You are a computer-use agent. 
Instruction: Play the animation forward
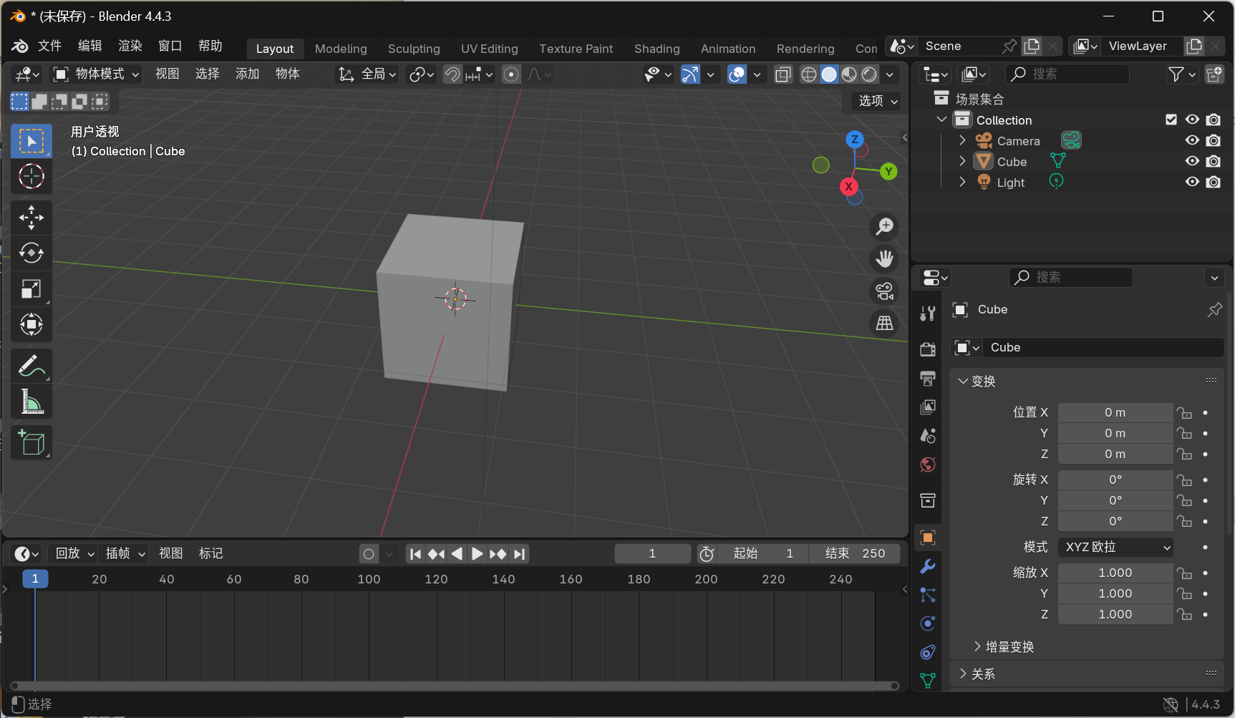point(477,553)
